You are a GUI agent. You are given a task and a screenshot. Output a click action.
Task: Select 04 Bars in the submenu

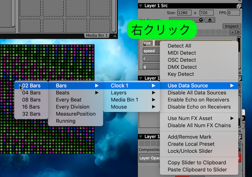coord(31,93)
